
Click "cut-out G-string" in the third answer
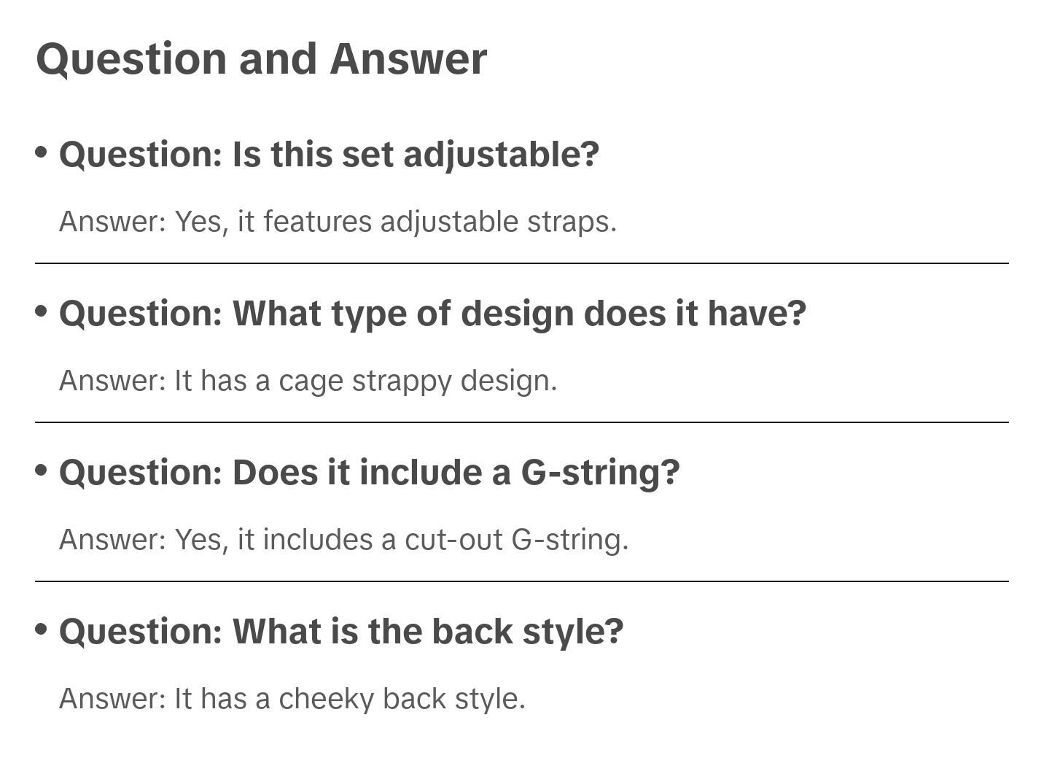(515, 540)
